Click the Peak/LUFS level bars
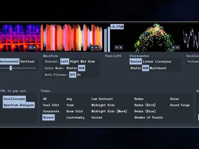199x149 pixels. point(107,39)
